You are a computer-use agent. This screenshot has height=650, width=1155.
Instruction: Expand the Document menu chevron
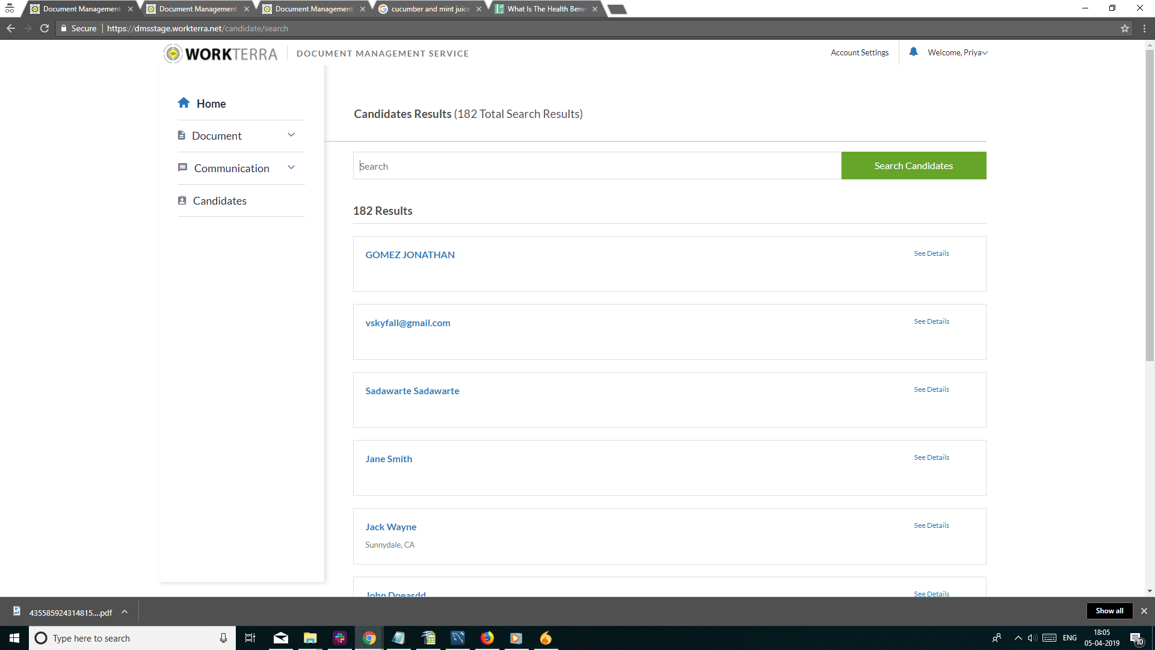click(x=291, y=135)
